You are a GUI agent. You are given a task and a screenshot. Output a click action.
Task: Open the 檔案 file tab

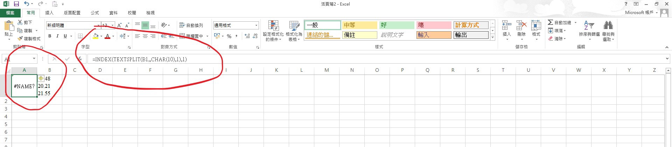pos(10,13)
